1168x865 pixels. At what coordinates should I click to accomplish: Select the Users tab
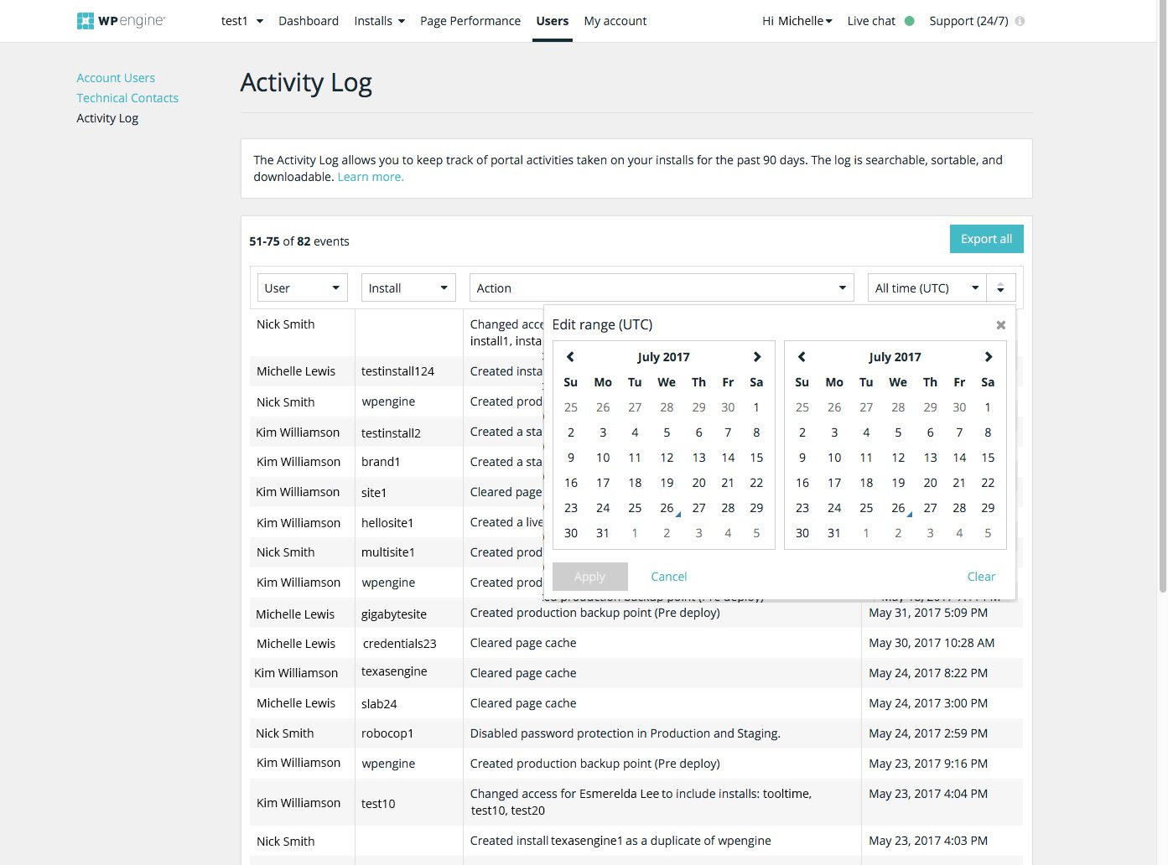[553, 21]
